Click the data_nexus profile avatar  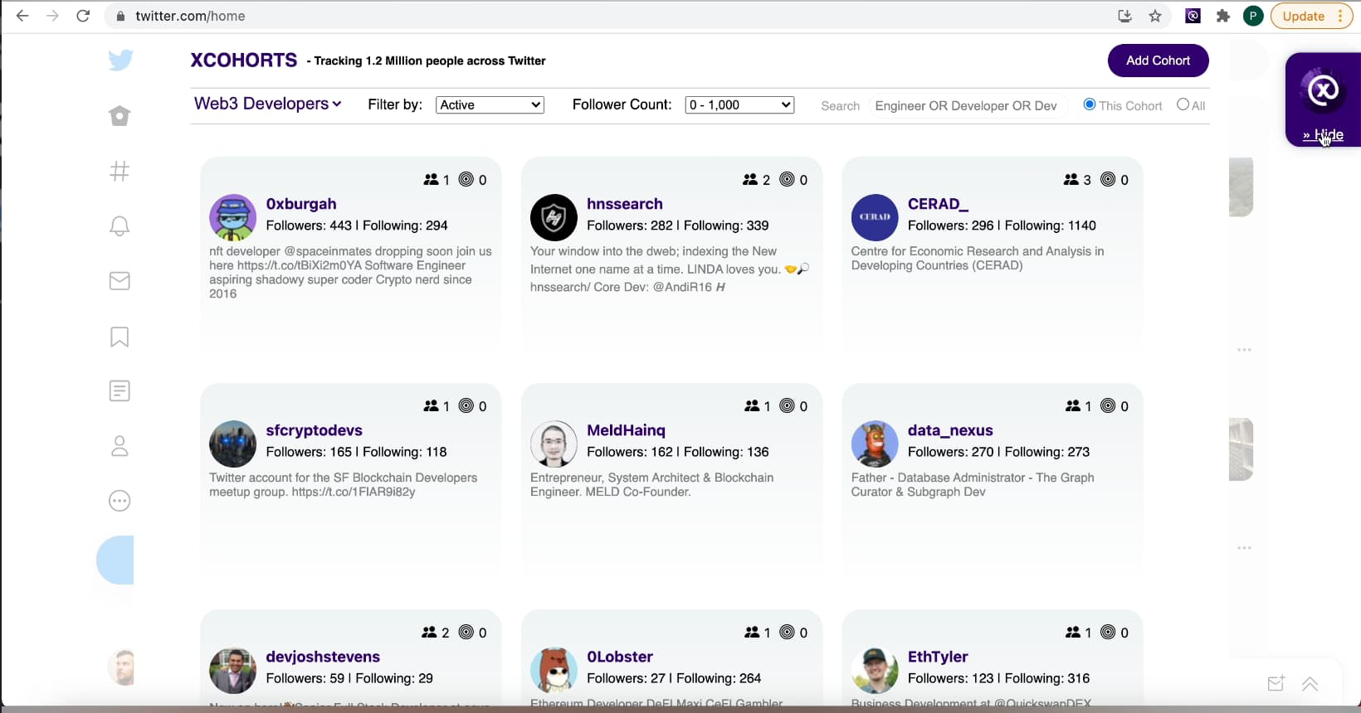[x=875, y=444]
